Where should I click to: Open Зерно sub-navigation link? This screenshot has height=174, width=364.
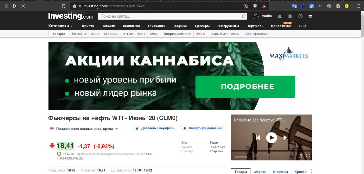[200, 34]
